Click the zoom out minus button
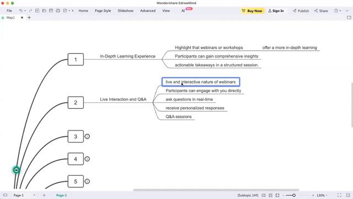Screen dimensions: 353x199 click(x=284, y=195)
